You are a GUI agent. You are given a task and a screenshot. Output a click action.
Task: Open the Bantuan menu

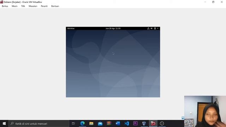coord(55,6)
